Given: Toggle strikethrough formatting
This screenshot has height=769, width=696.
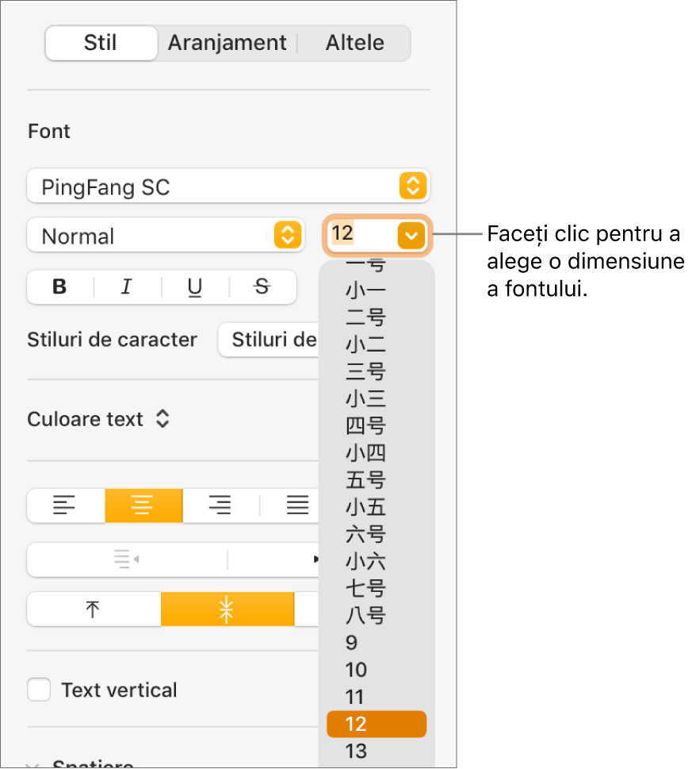Looking at the screenshot, I should coord(262,286).
